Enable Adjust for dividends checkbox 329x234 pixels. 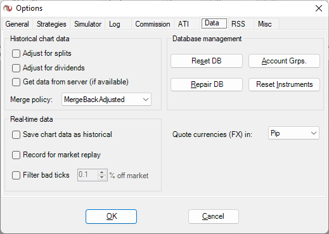click(x=16, y=68)
